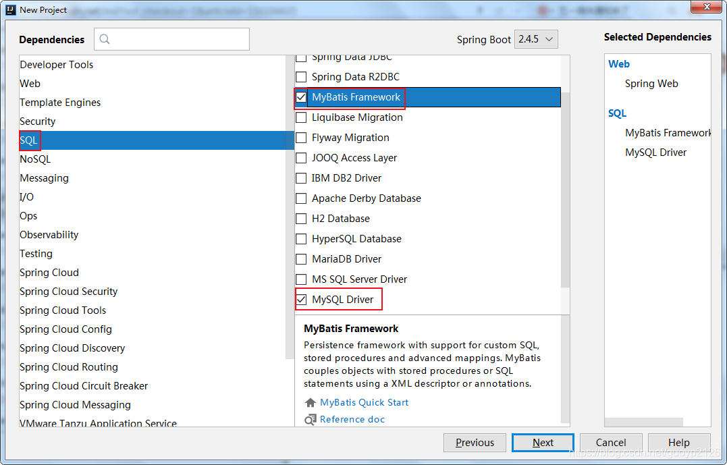Open the Template Engines category
Image resolution: width=727 pixels, height=465 pixels.
tap(153, 103)
